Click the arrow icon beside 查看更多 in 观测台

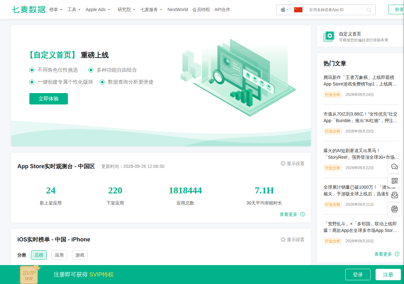302,214
